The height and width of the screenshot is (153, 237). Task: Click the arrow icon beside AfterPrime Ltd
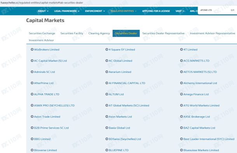click(32, 83)
